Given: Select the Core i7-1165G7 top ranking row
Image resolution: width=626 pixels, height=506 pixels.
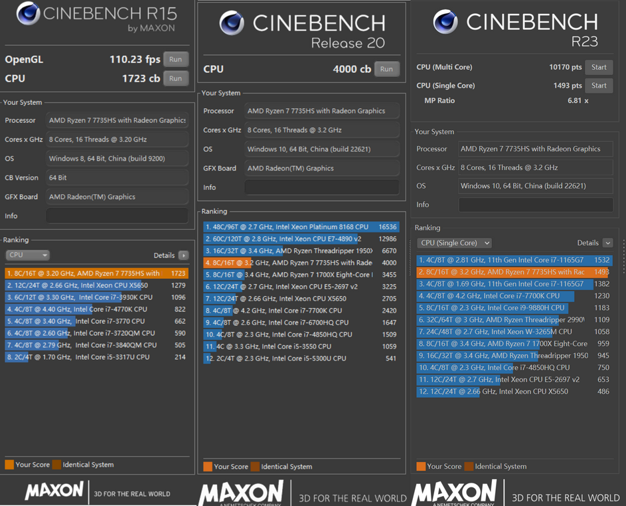Looking at the screenshot, I should [x=505, y=260].
